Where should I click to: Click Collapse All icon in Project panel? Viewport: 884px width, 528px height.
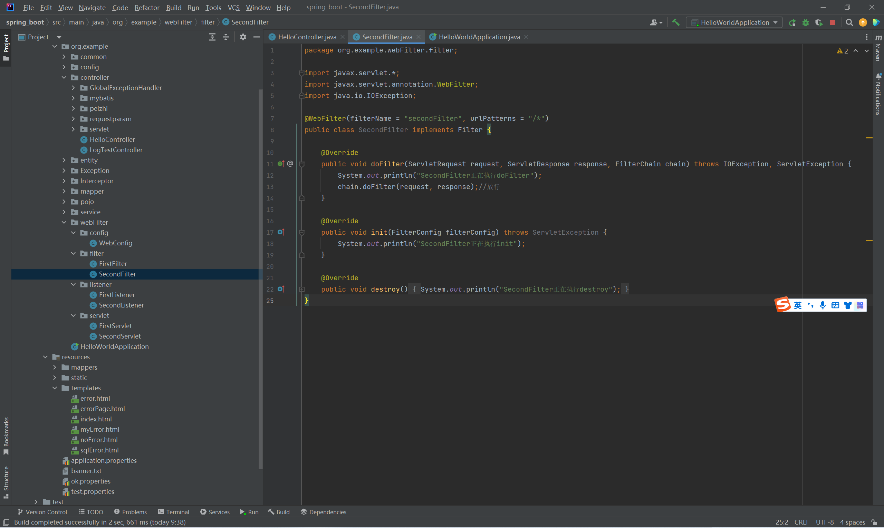click(226, 37)
